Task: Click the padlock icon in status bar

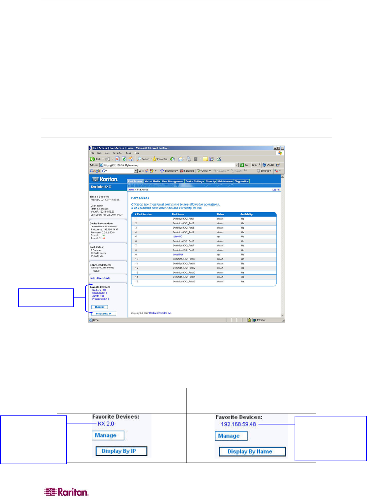Action: (x=249, y=320)
